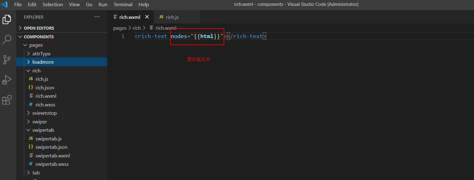
Task: Close the rich.wxml editor tab
Action: tap(147, 17)
